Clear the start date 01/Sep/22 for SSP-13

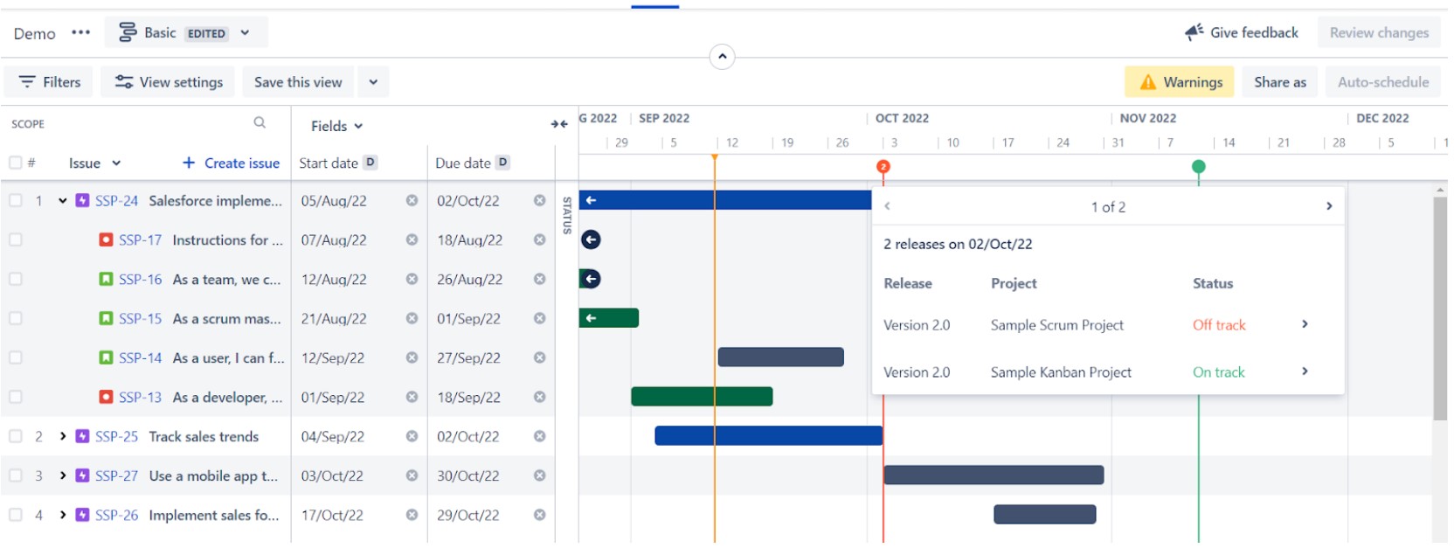[412, 397]
